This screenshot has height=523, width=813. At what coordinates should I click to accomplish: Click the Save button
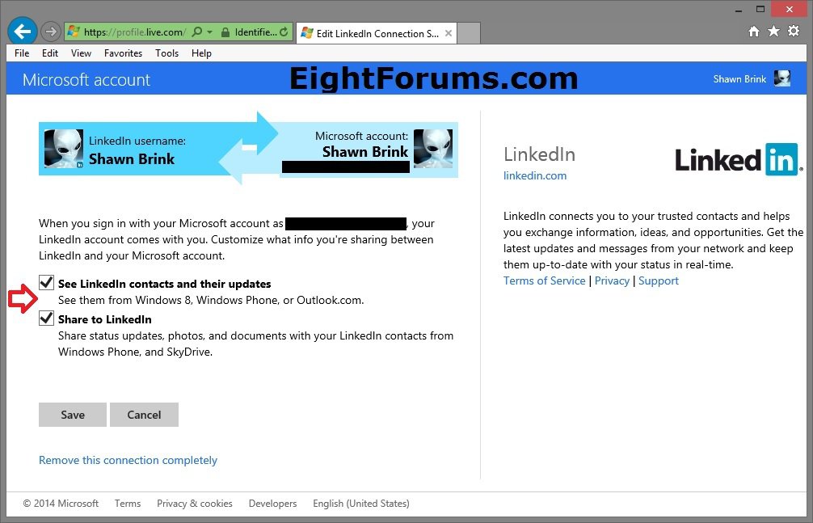click(x=73, y=415)
